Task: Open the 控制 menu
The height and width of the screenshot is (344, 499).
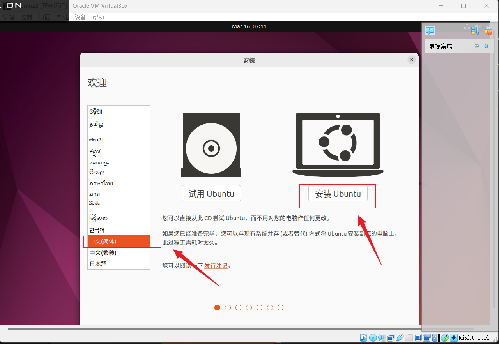Action: pyautogui.click(x=27, y=17)
